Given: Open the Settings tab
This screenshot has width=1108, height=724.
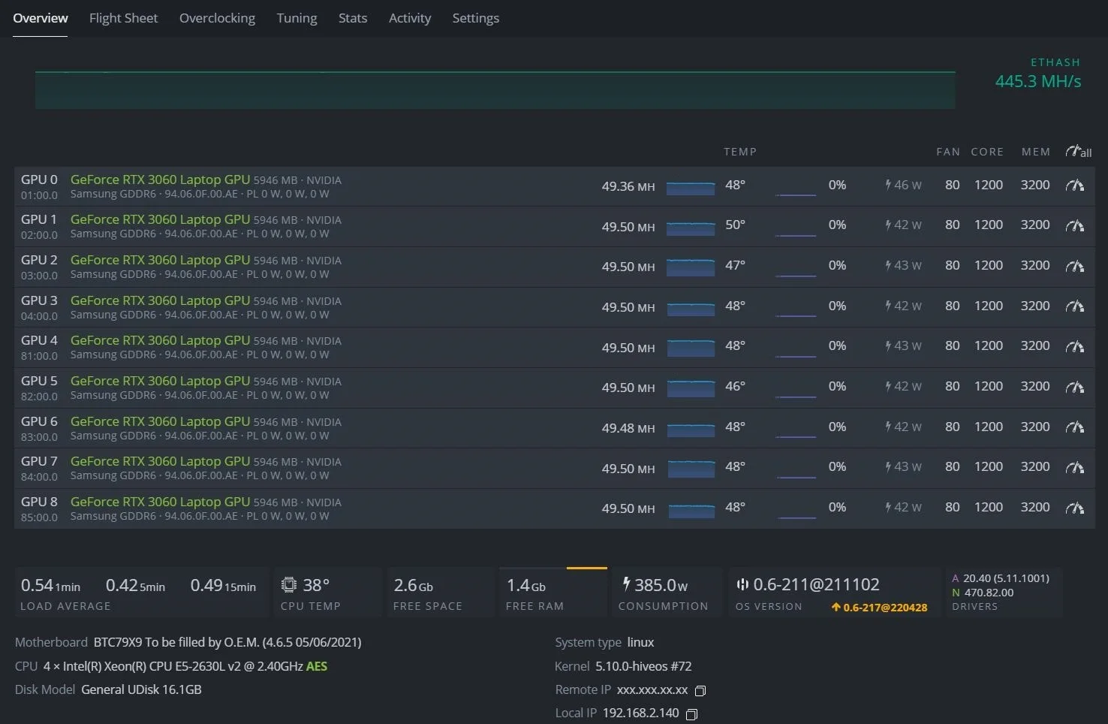Looking at the screenshot, I should click(x=475, y=18).
